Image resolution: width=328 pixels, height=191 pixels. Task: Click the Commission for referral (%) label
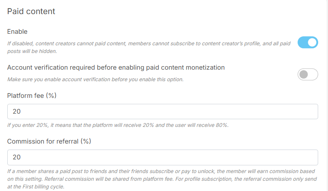(x=49, y=141)
